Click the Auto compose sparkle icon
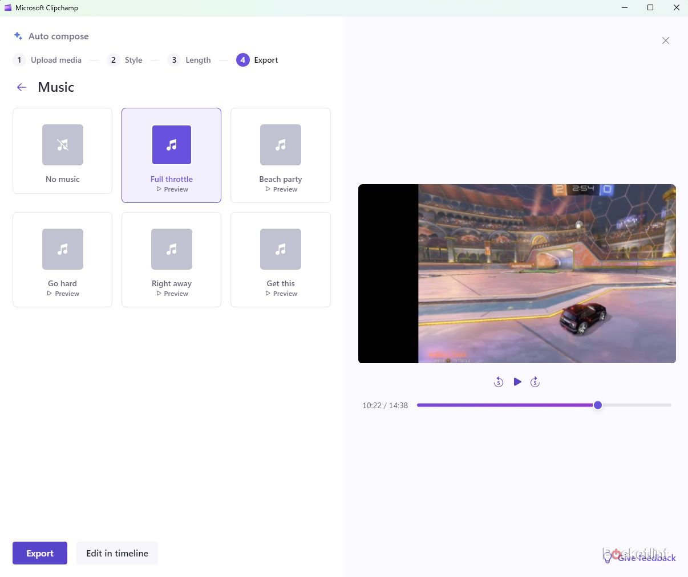 pyautogui.click(x=18, y=36)
